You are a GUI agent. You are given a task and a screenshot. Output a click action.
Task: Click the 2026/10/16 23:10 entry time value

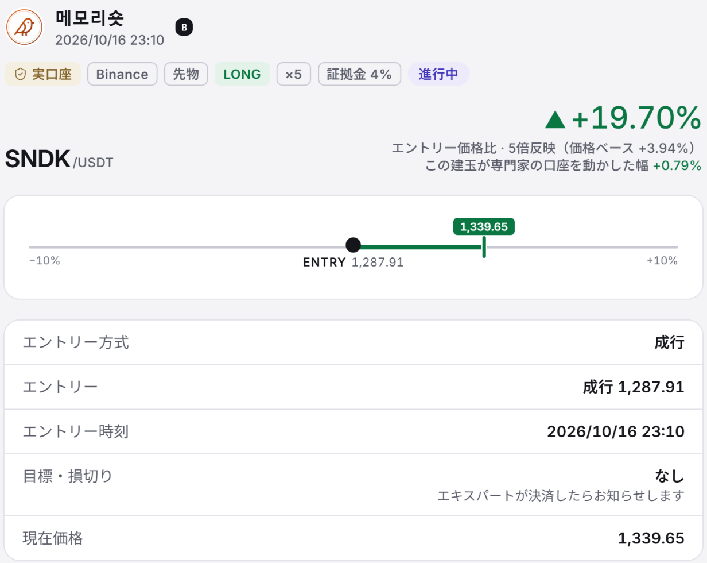[616, 432]
